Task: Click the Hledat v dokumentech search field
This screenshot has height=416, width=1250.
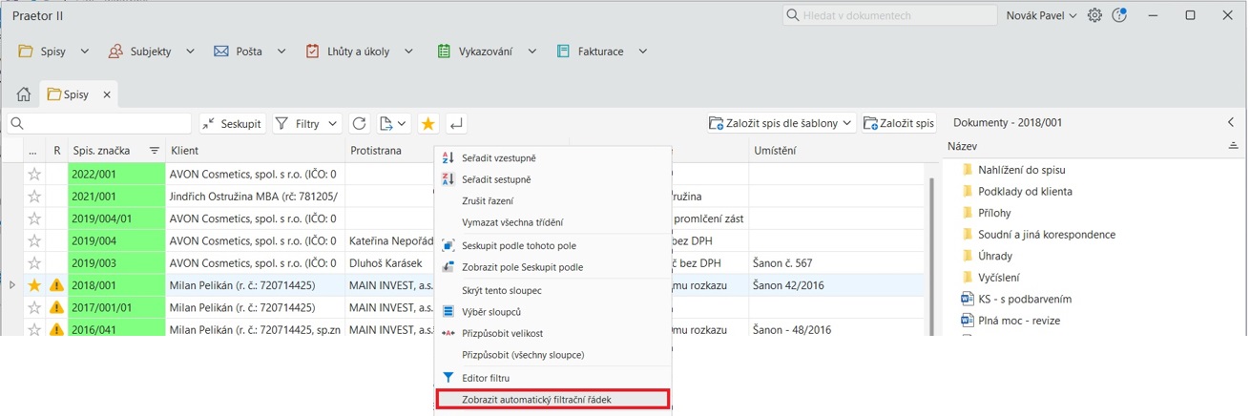Action: [887, 15]
